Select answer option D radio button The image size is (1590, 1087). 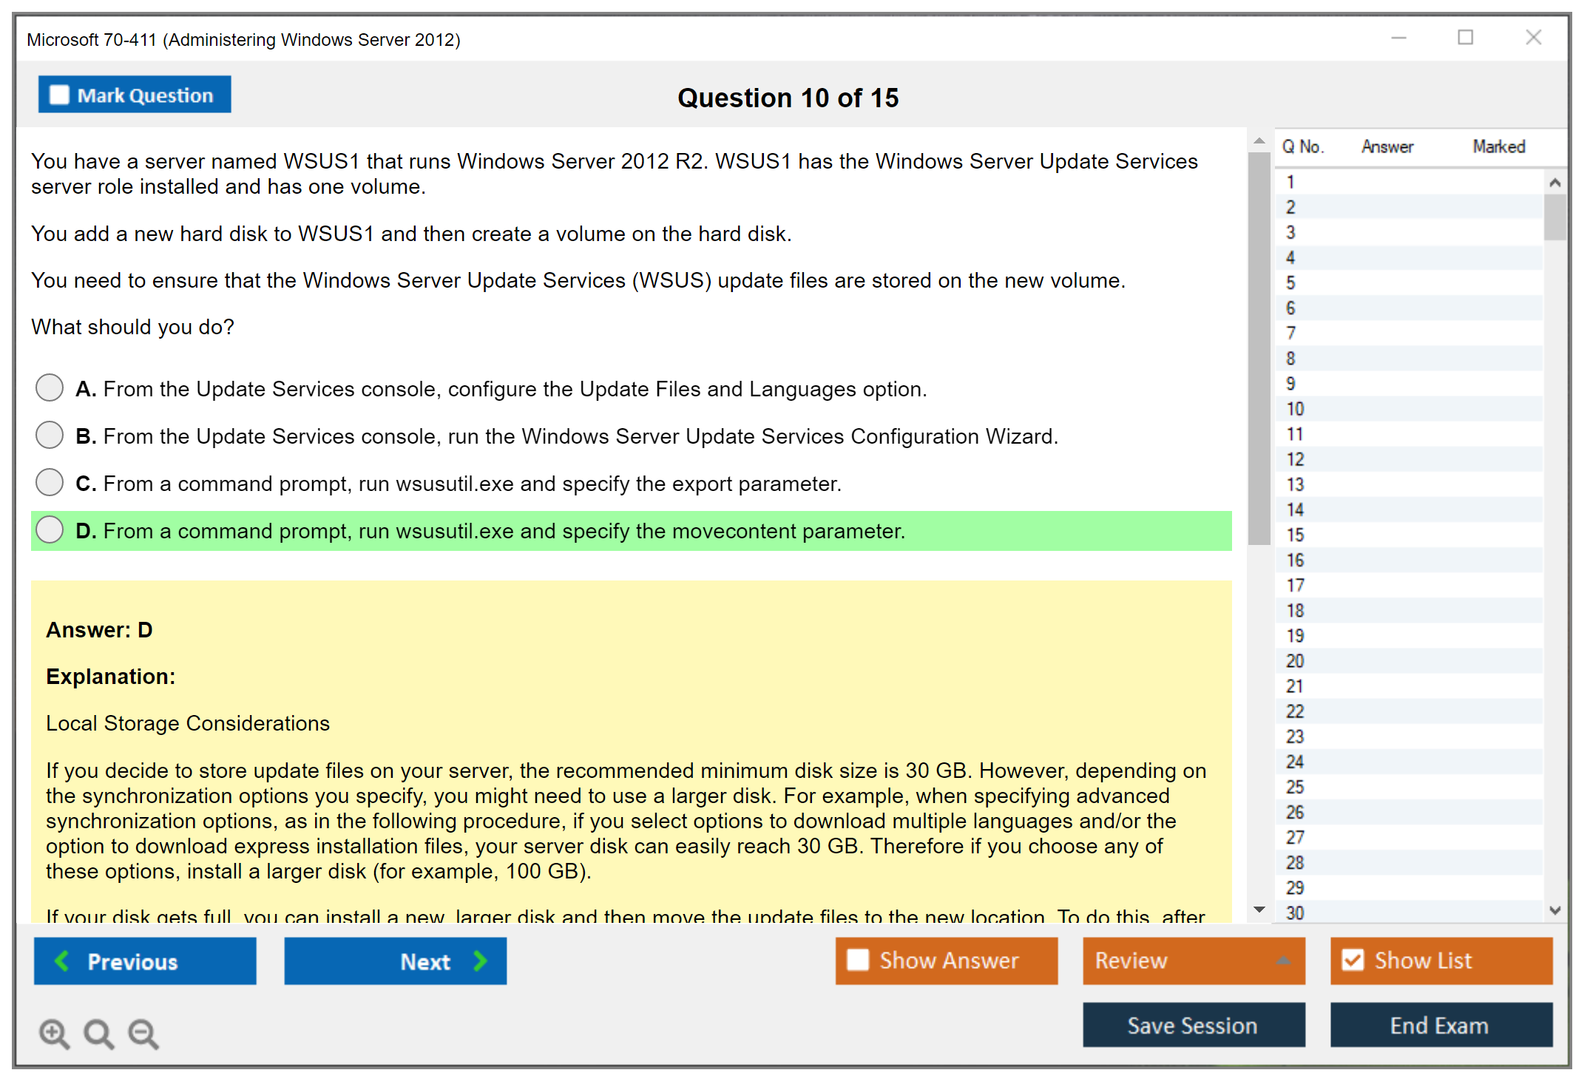point(50,529)
